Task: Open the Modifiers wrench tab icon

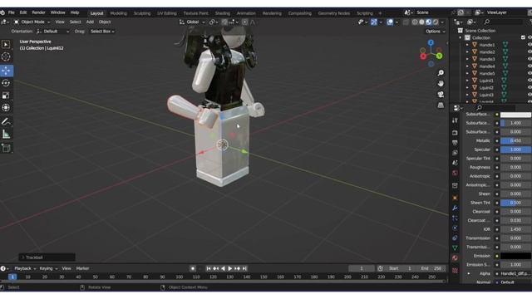Action: (x=455, y=208)
